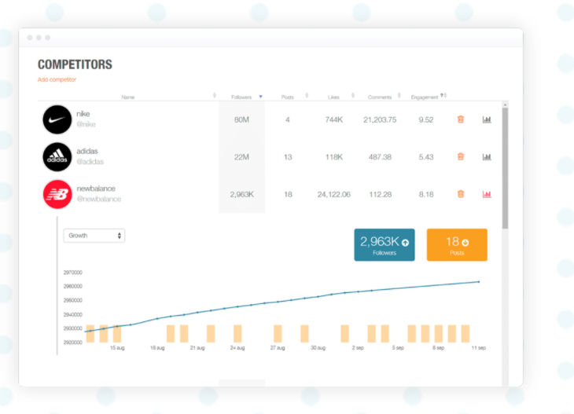Viewport: 574px width, 414px height.
Task: Click the newbalance name text
Action: [x=96, y=189]
